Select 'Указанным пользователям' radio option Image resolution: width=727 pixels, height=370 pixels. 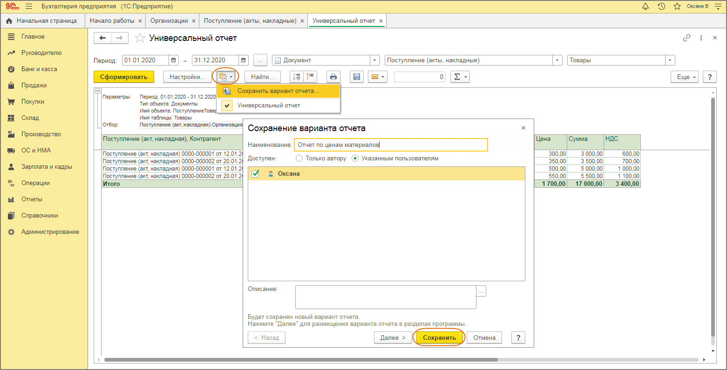tap(355, 159)
